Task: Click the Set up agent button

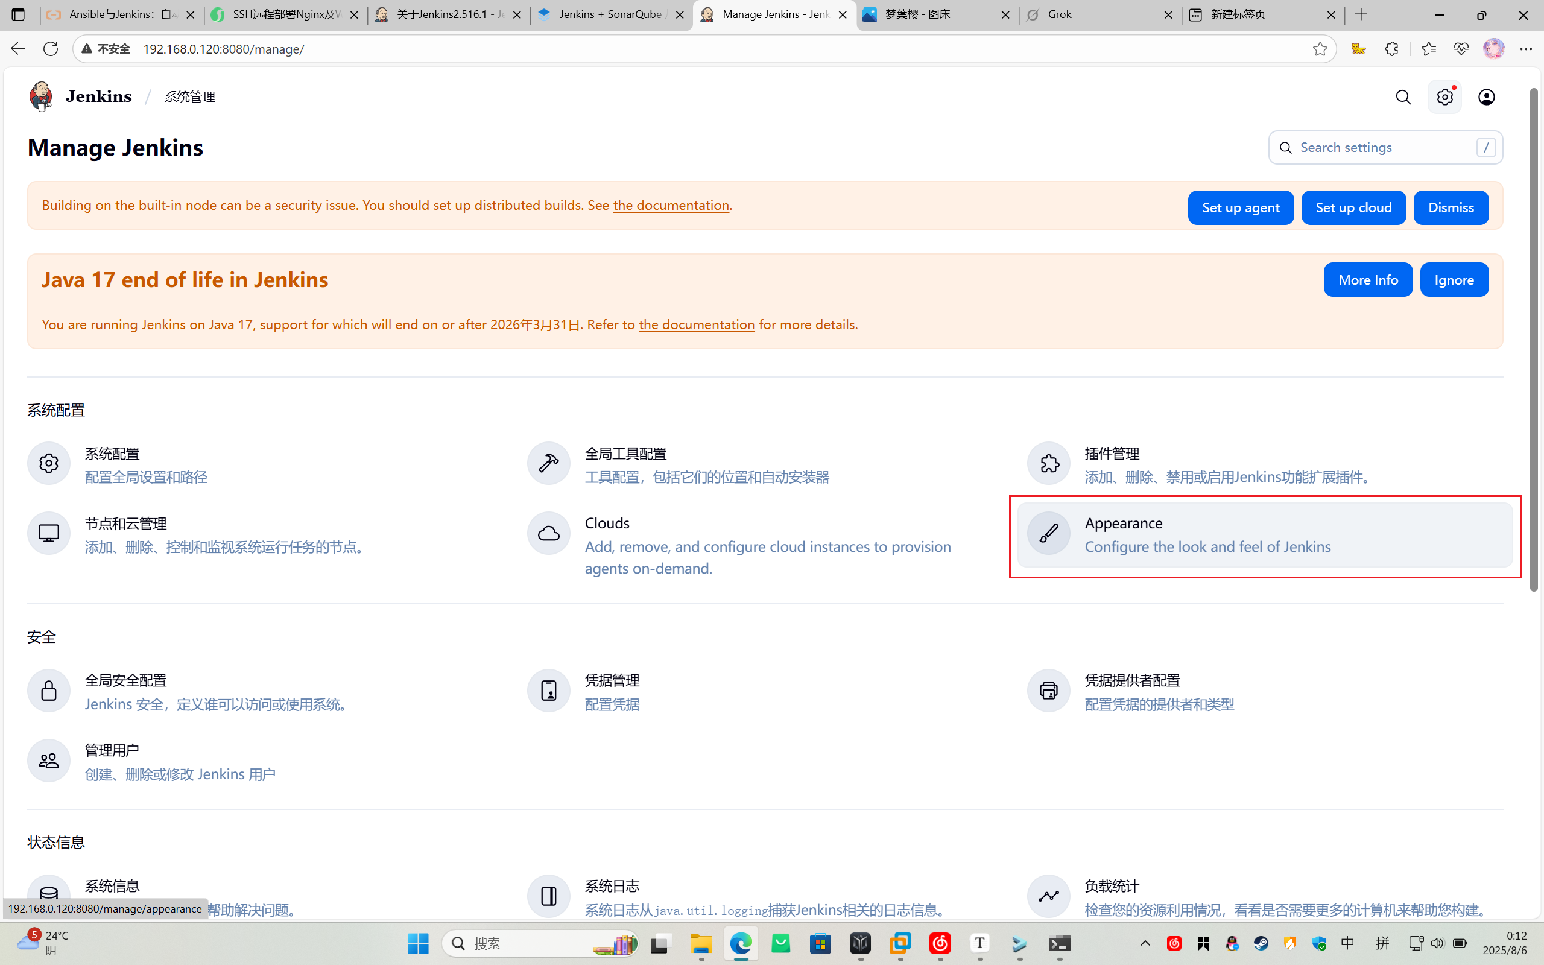Action: coord(1240,207)
